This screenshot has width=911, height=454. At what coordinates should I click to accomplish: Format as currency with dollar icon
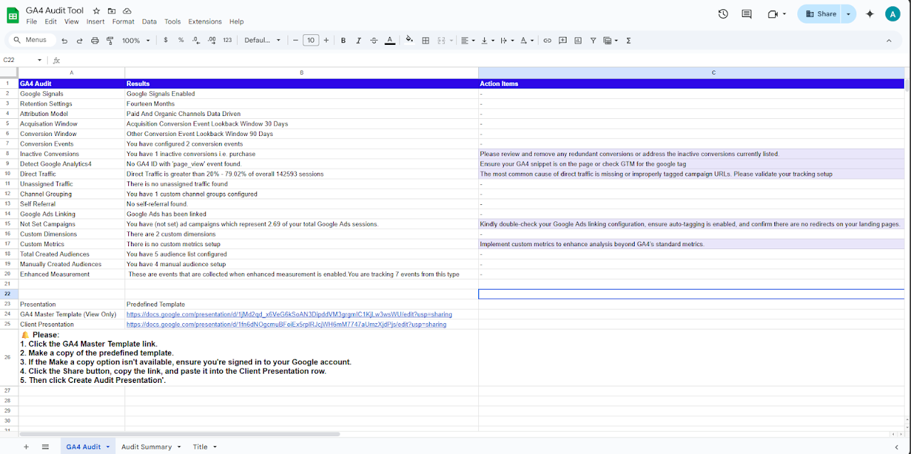coord(166,41)
